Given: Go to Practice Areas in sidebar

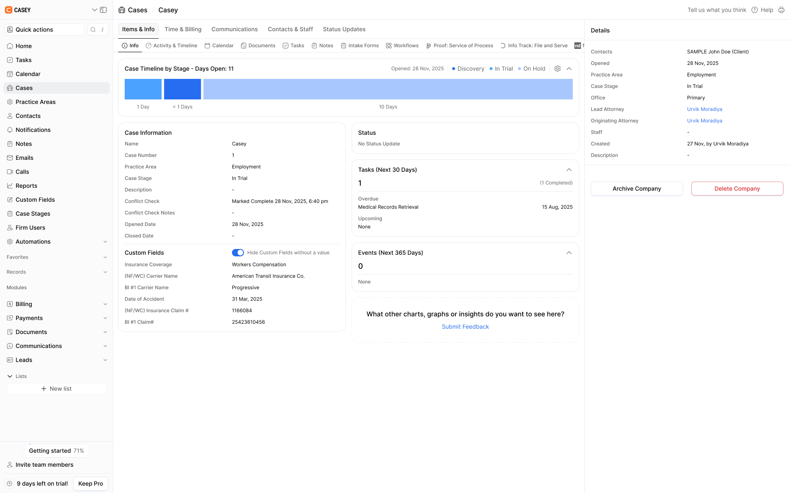Looking at the screenshot, I should (56, 102).
